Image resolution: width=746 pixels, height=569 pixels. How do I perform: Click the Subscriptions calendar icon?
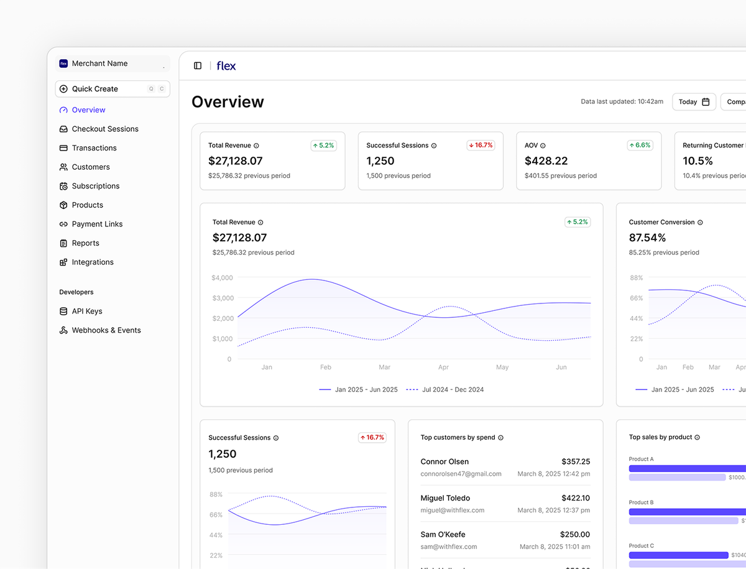click(63, 186)
